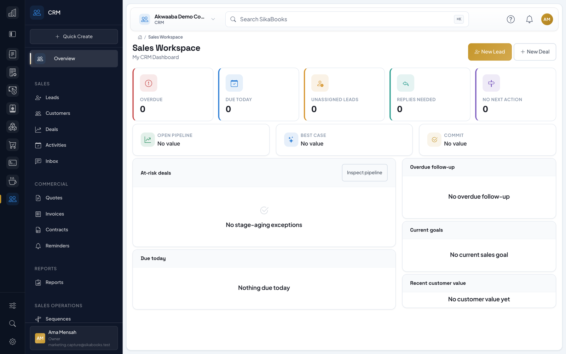Expand the Akwaaba Demo Co workspace switcher
Viewport: 566px width, 354px height.
tap(178, 19)
